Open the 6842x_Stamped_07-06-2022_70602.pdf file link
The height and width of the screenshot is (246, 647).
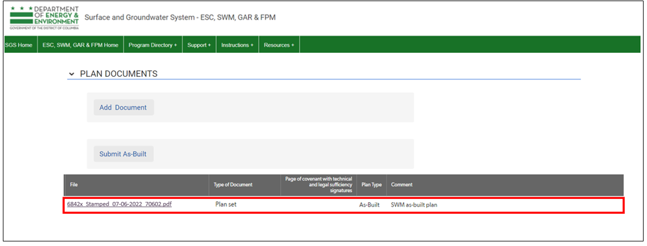click(119, 204)
